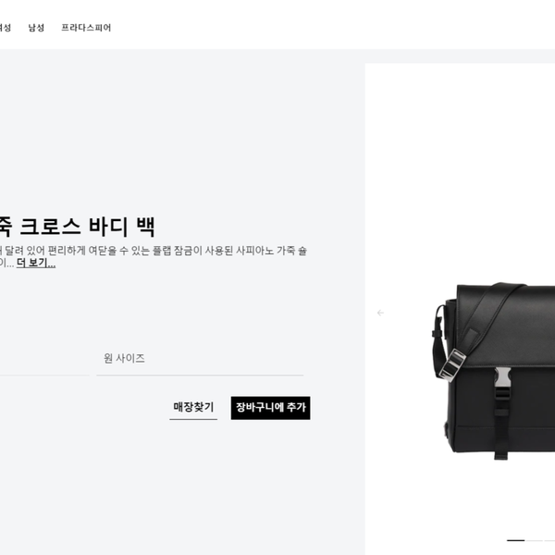Click the 매장찾기 button
The height and width of the screenshot is (555, 555).
(193, 407)
